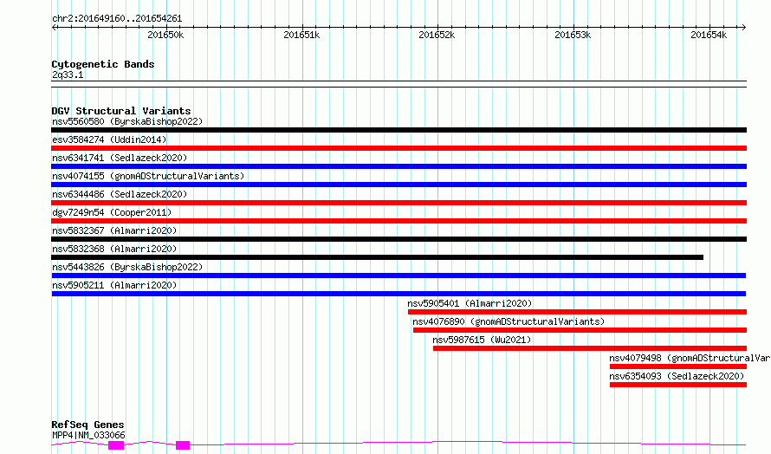Select the nsv5443826 (ByrskaBishop2022) label

point(127,267)
